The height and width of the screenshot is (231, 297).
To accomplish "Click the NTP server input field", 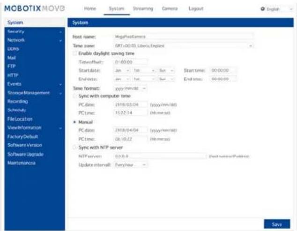I will [x=160, y=156].
